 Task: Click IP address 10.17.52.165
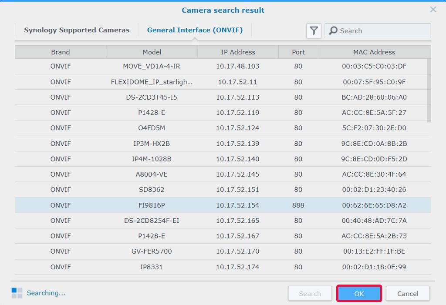point(237,221)
